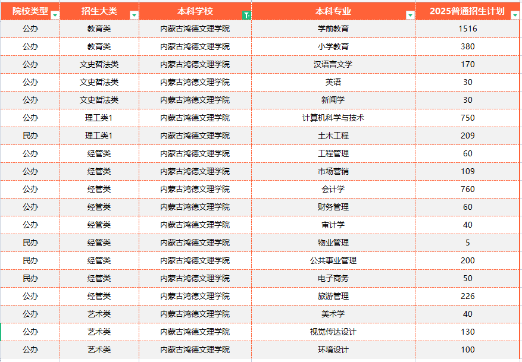Click the 美术学 major cell
The height and width of the screenshot is (362, 522).
click(333, 314)
